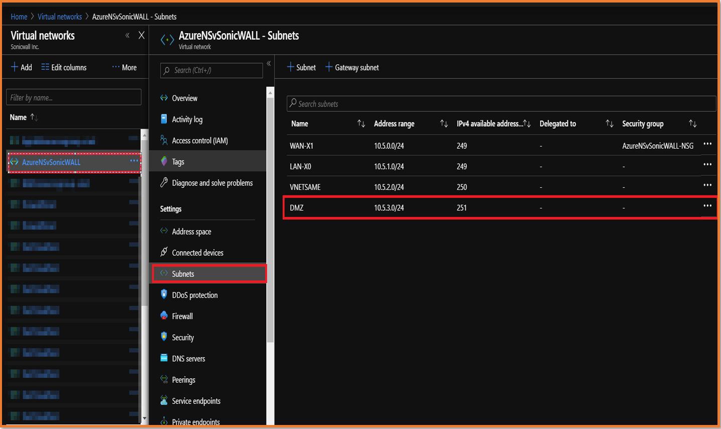This screenshot has height=429, width=721.
Task: Open ellipsis menu for WAN-X1 subnet
Action: click(x=707, y=144)
